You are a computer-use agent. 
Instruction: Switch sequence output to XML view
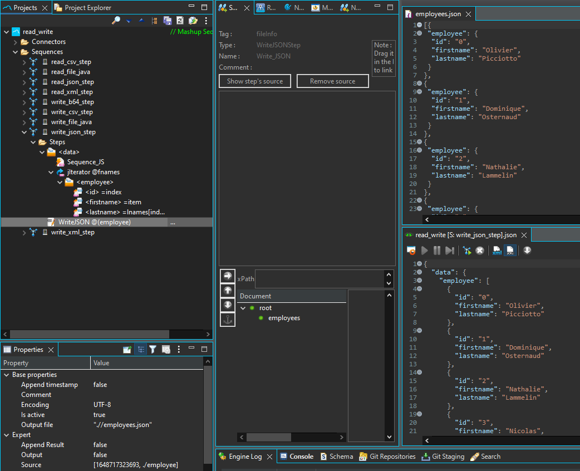pos(496,251)
